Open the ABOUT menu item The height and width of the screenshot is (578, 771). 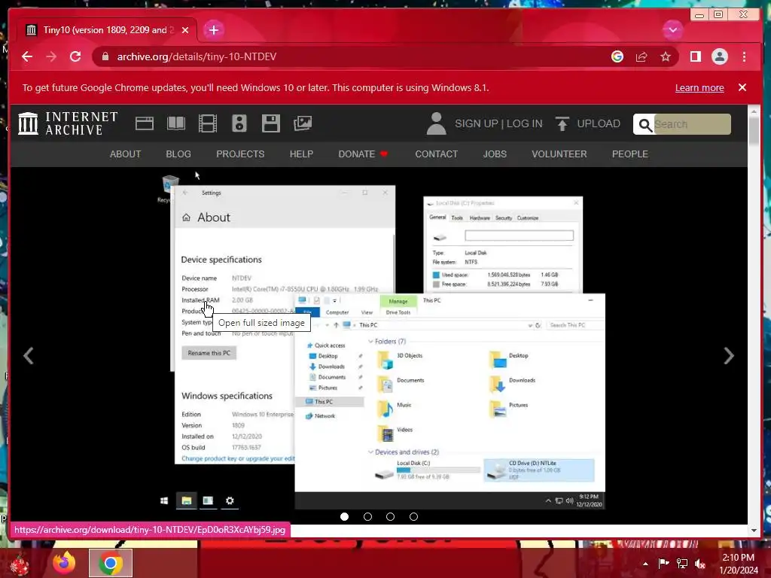(126, 154)
